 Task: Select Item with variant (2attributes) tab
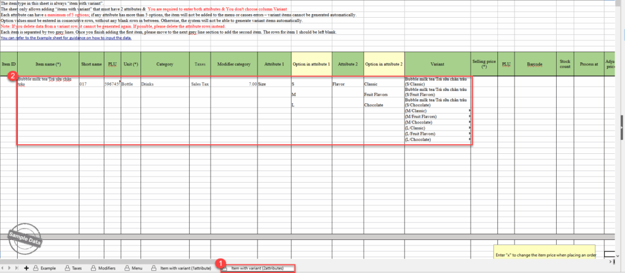coord(257,268)
